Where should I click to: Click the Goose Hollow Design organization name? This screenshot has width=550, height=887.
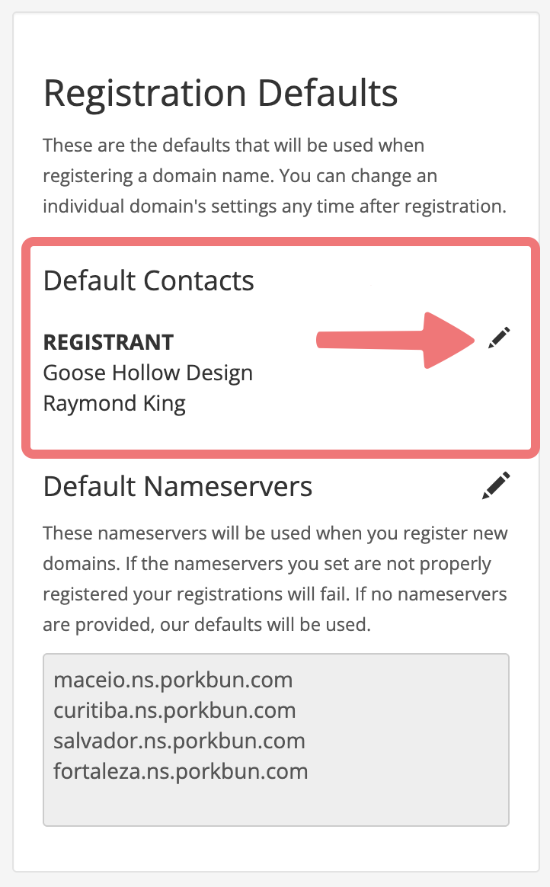(148, 373)
